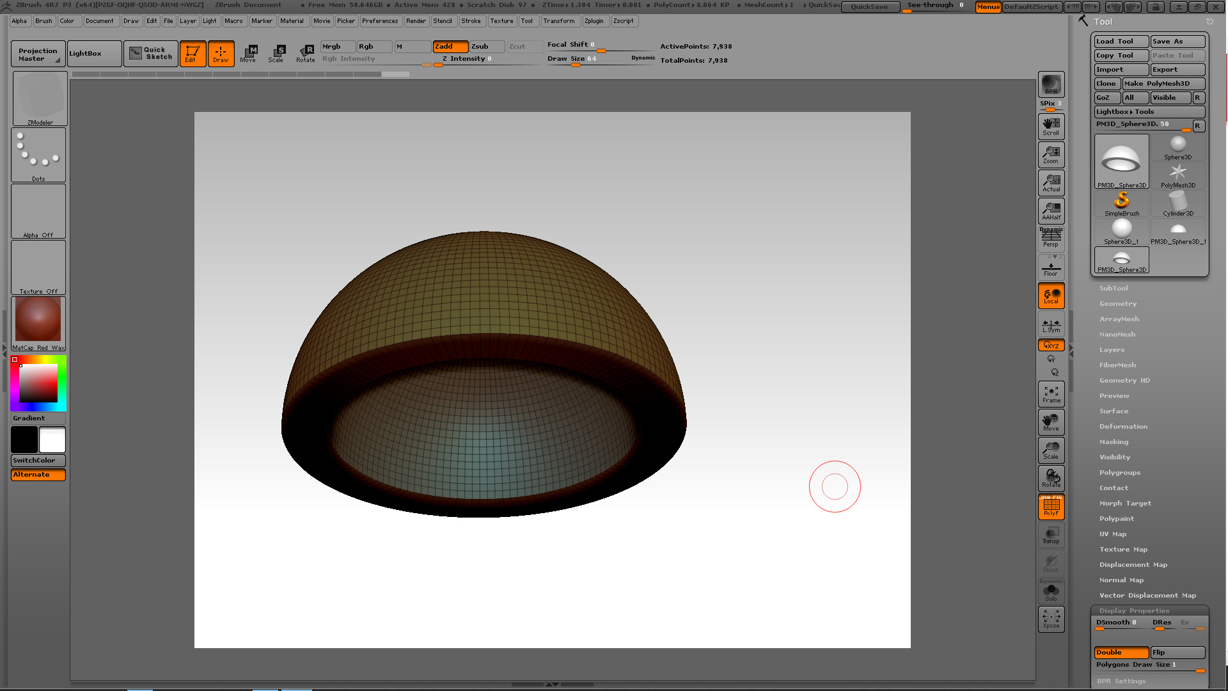1228x691 pixels.
Task: Toggle the Zsub sculpt mode
Action: 487,47
